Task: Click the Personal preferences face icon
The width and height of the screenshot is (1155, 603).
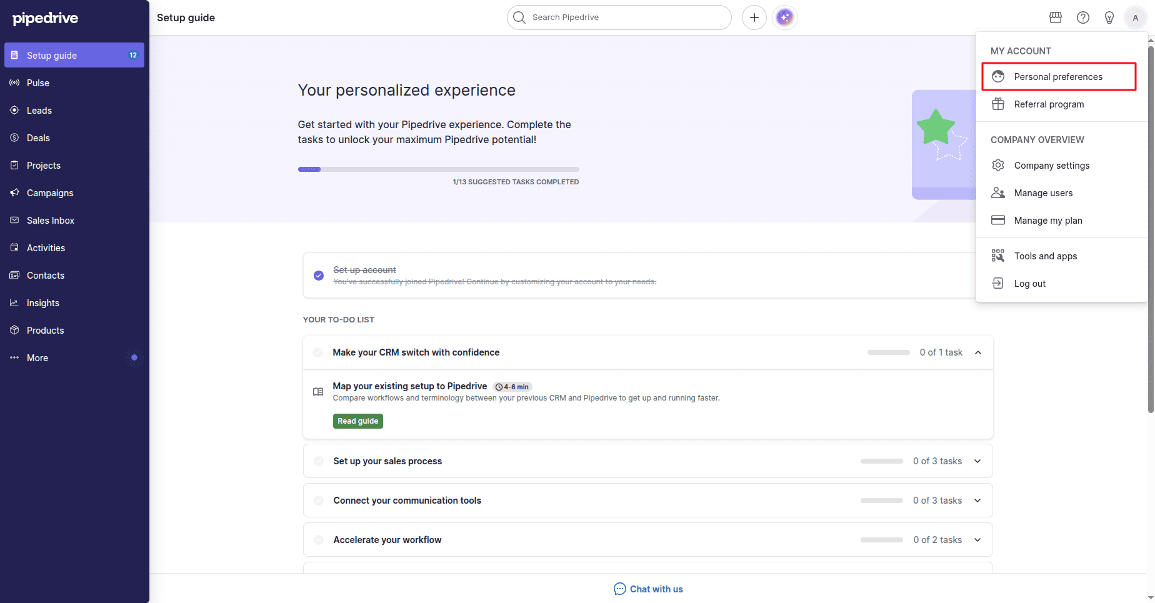Action: click(998, 76)
